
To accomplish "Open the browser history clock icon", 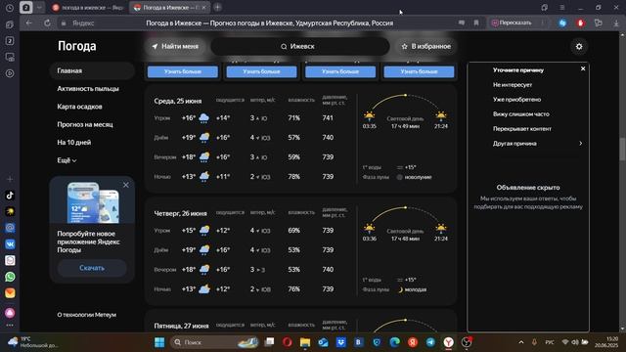I will (x=10, y=8).
